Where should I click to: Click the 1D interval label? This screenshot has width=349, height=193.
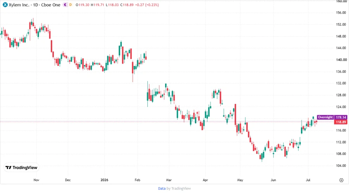pyautogui.click(x=35, y=5)
